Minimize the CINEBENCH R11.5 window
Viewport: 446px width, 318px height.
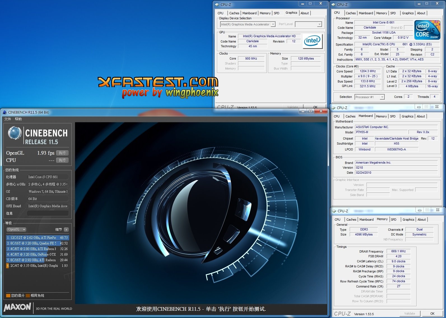303,111
